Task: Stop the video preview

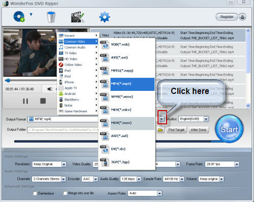Action: 43,101
